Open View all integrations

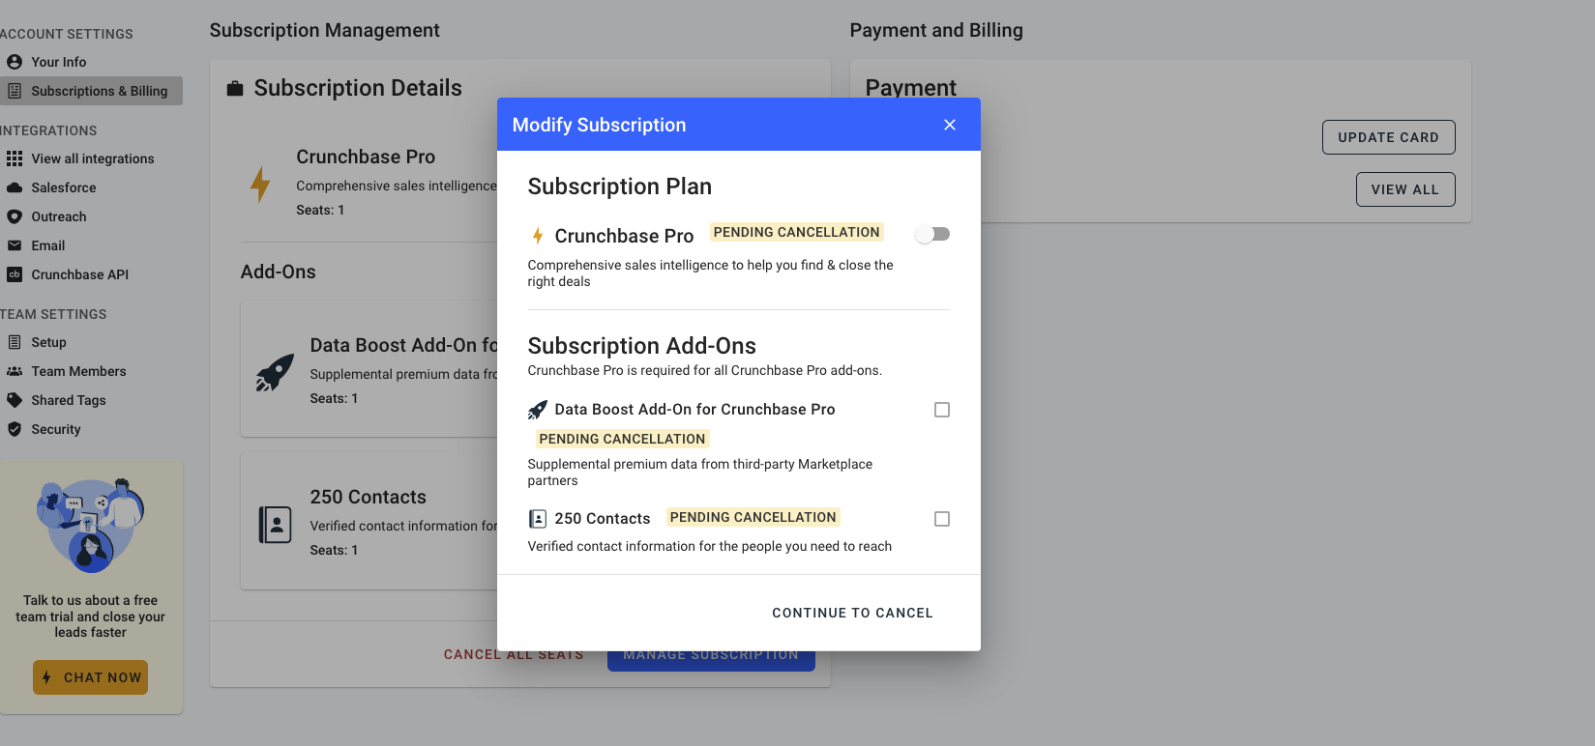point(91,158)
